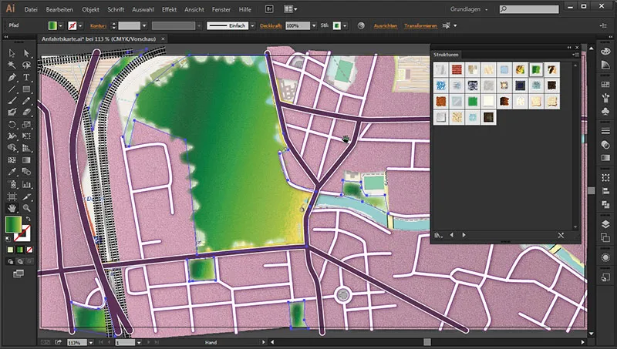Screen dimensions: 617x349
Task: Select the Pencil tool
Action: (x=26, y=101)
